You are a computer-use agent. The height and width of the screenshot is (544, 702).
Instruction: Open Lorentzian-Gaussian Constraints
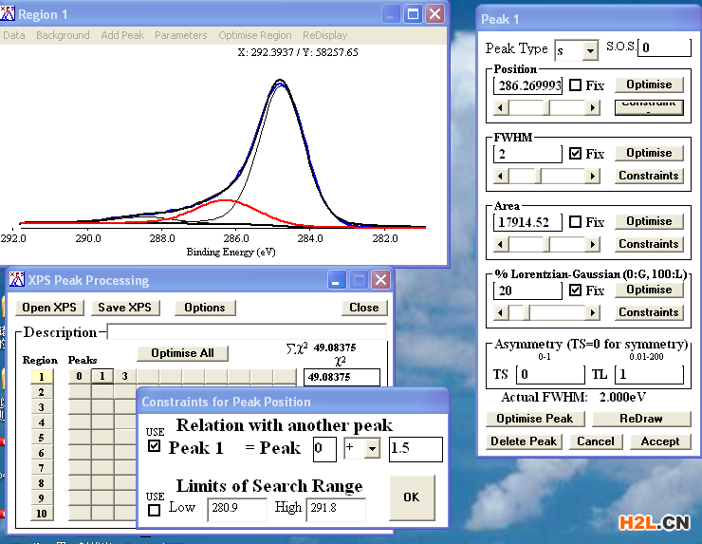[x=649, y=312]
